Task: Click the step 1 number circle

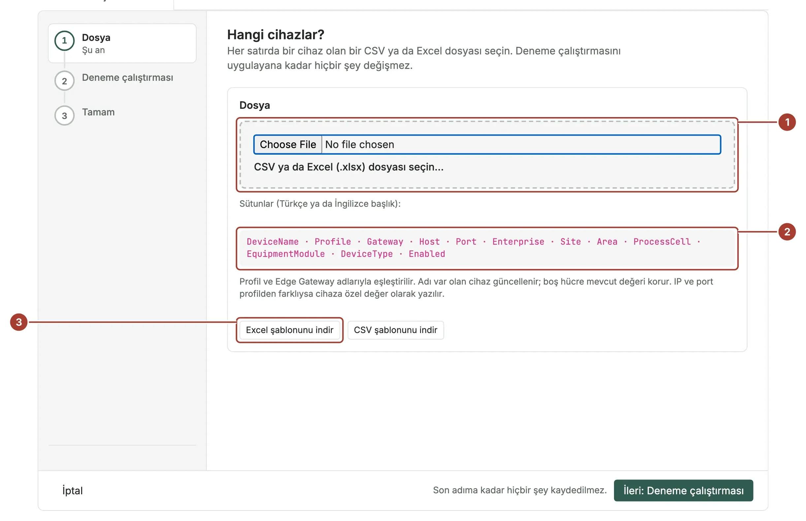Action: coord(64,41)
